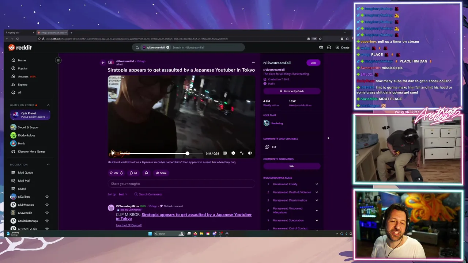Remove r/LivestreamFail filter from search

[x=168, y=47]
